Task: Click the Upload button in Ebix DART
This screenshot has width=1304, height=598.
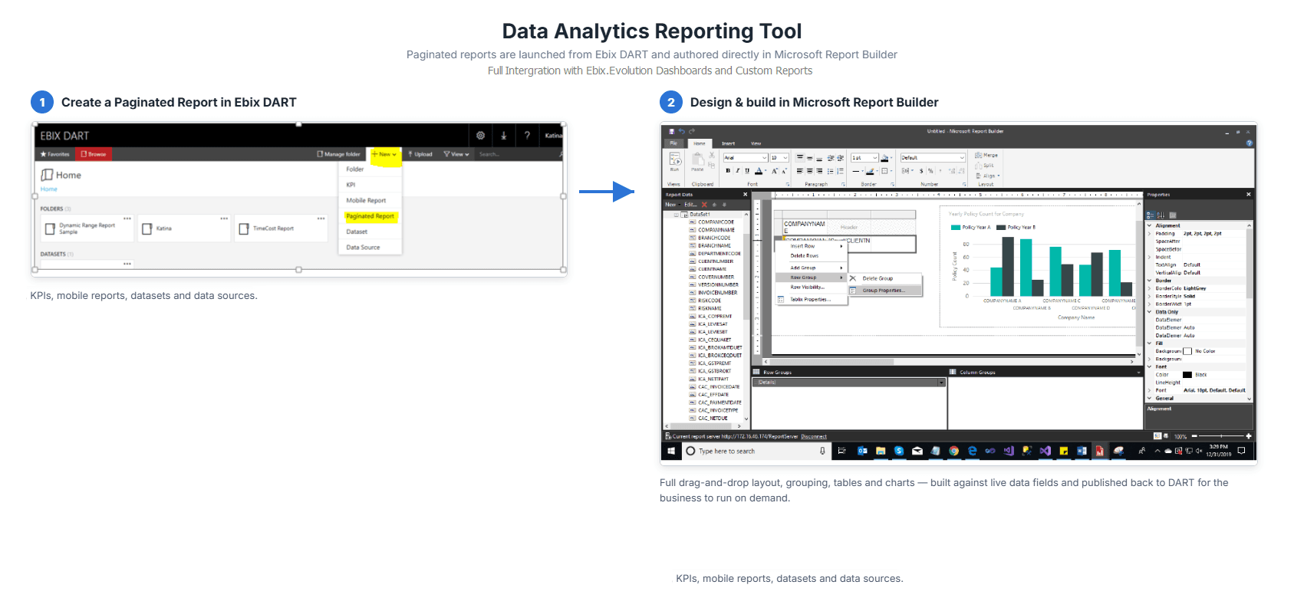Action: click(420, 154)
